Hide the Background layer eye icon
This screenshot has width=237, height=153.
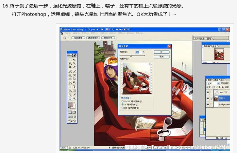pos(208,104)
